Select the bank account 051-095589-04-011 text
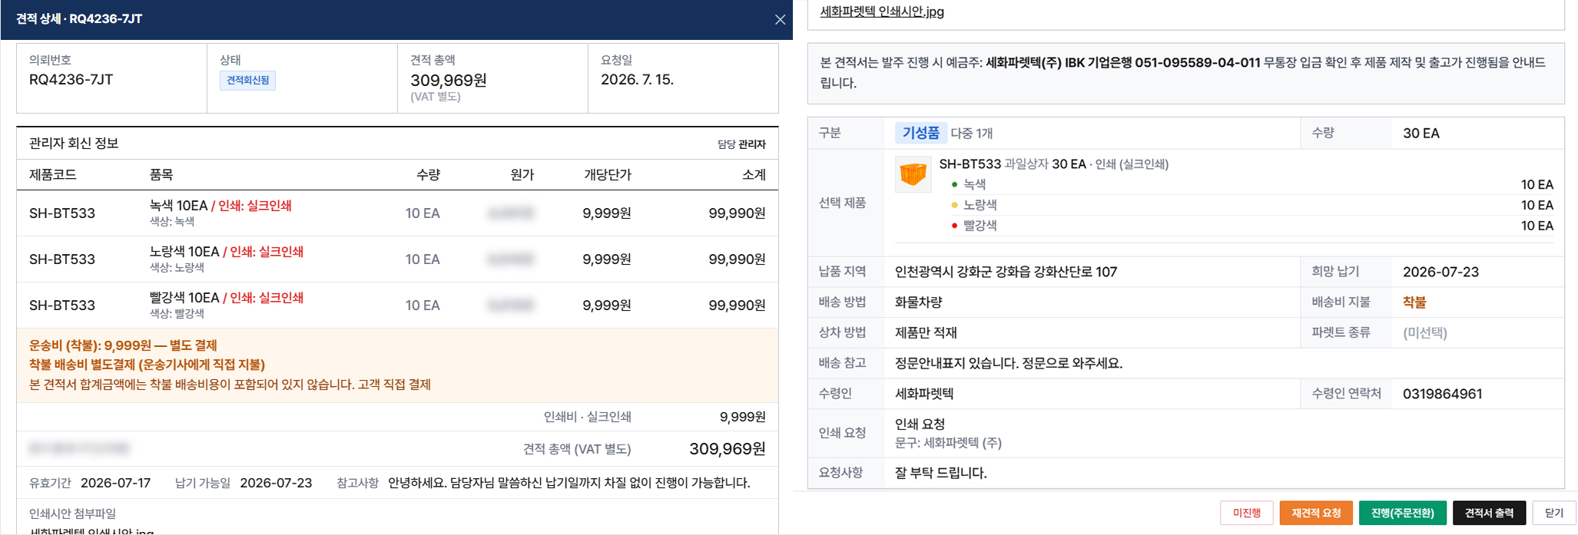The height and width of the screenshot is (535, 1578). click(x=1197, y=62)
